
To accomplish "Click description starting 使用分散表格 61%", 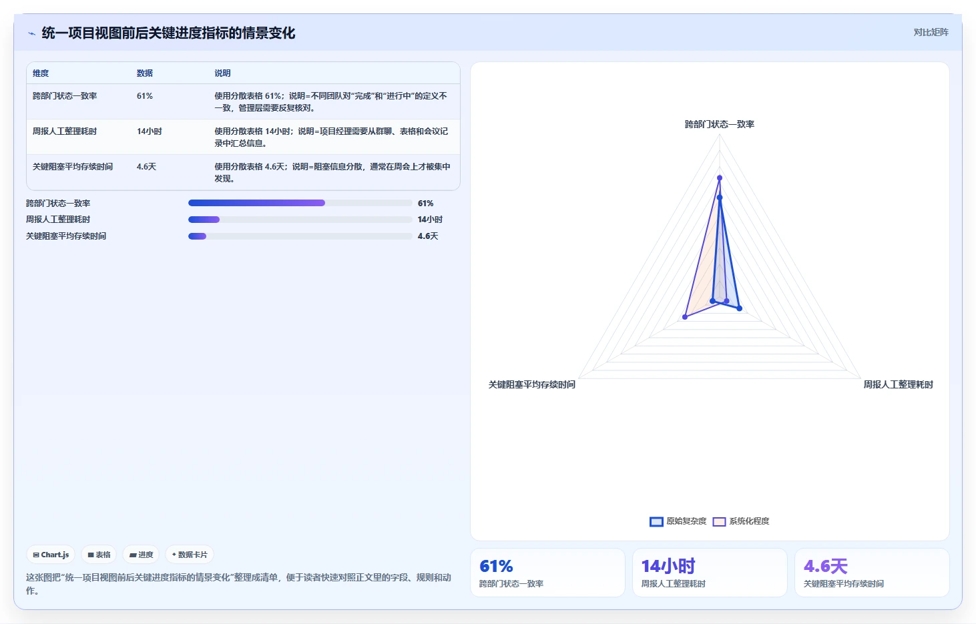I will [332, 102].
